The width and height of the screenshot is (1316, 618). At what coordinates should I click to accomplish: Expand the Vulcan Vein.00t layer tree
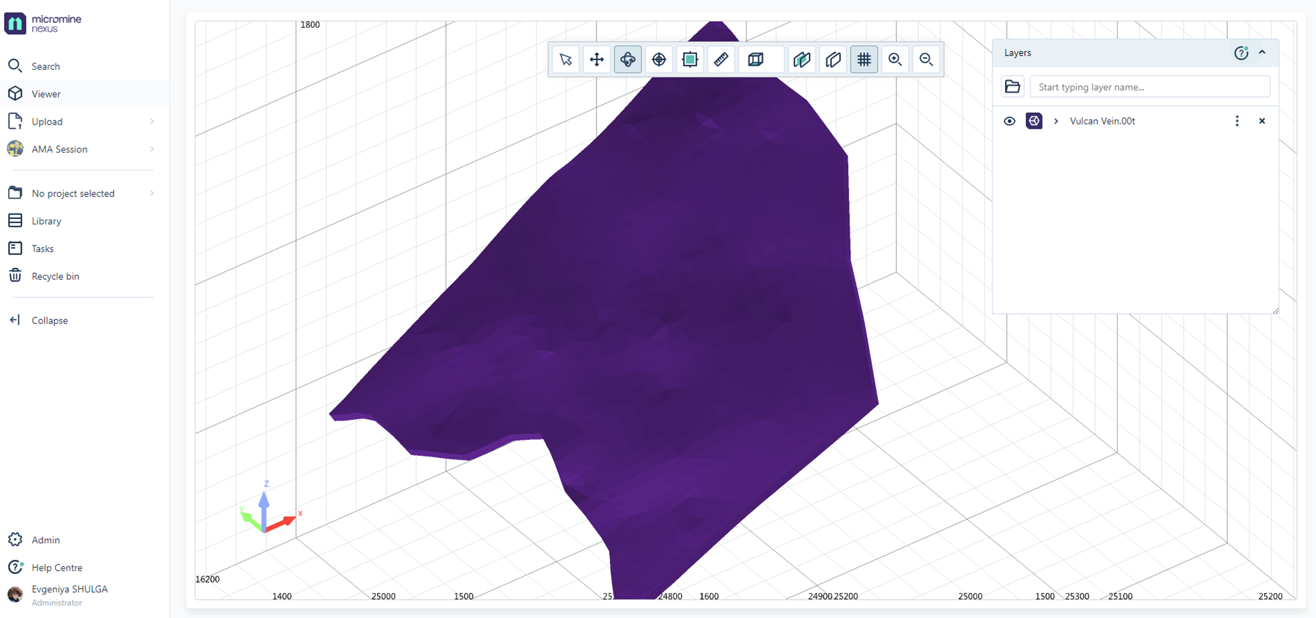coord(1056,121)
